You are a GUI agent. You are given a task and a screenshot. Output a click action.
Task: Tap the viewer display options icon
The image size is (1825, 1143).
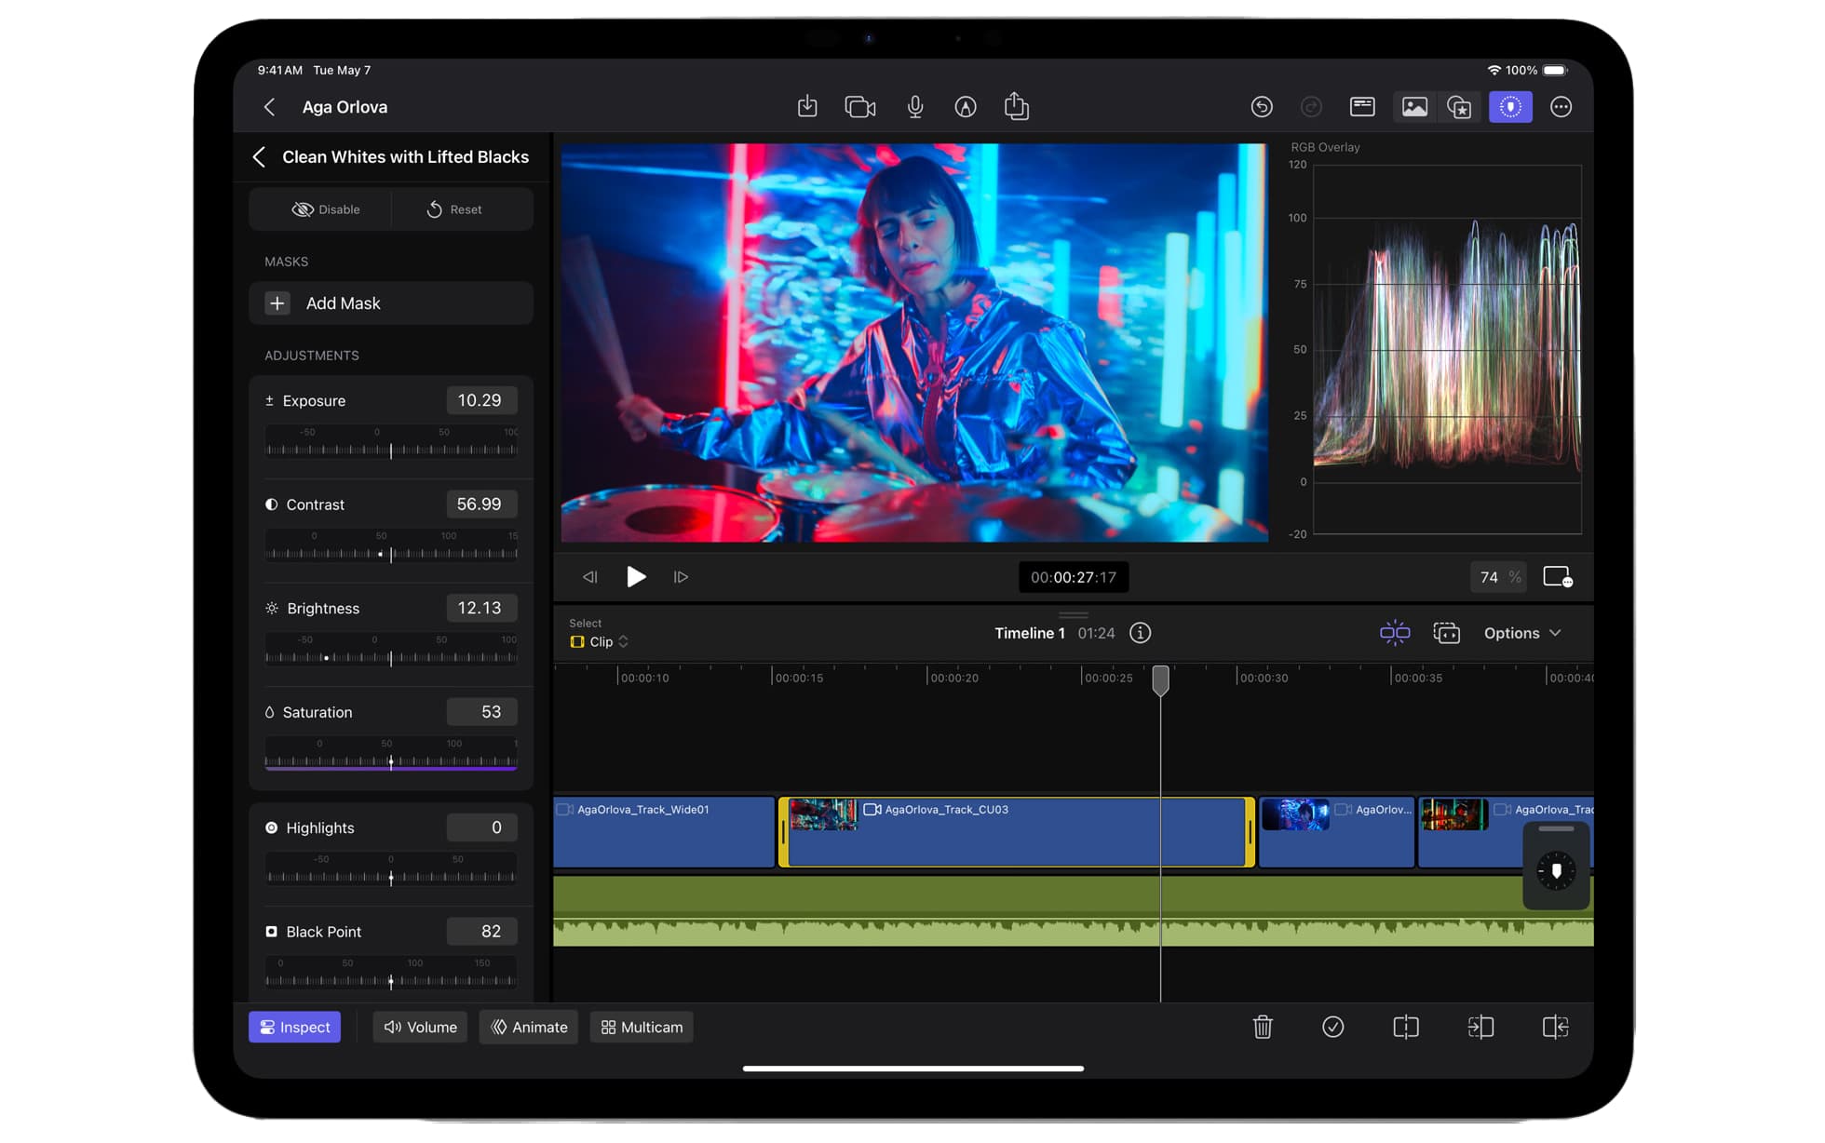[1558, 577]
